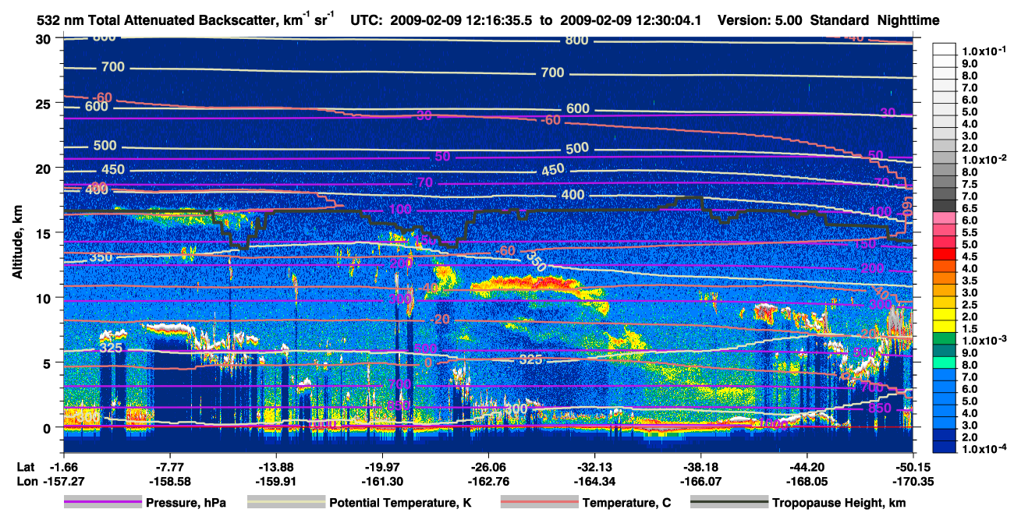Viewport: 1014px width, 520px height.
Task: Click the 'Temperature, C' legend label
Action: pyautogui.click(x=626, y=503)
